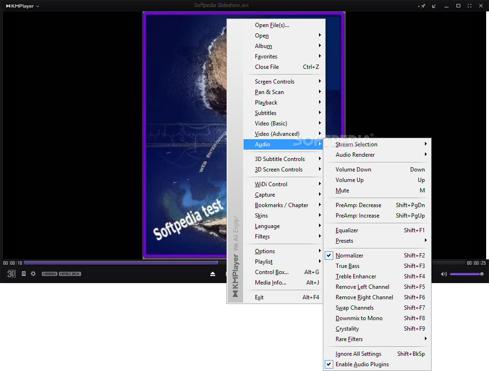489x371 pixels.
Task: Open the Equalizer window entry
Action: click(377, 230)
